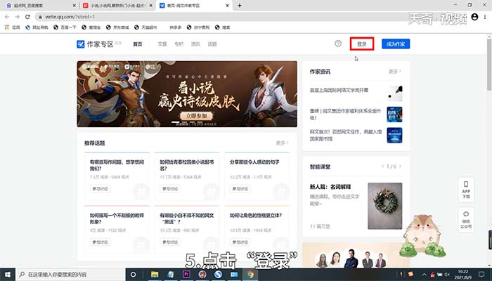Click the site lock icon in address bar

click(40, 17)
